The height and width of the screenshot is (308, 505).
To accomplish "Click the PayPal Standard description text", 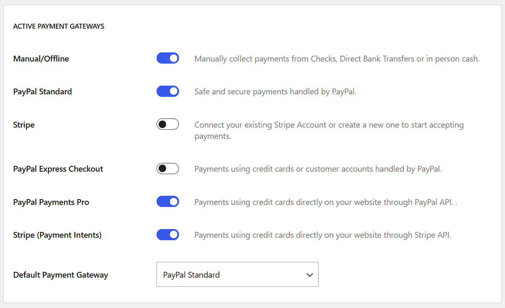I will (x=274, y=91).
